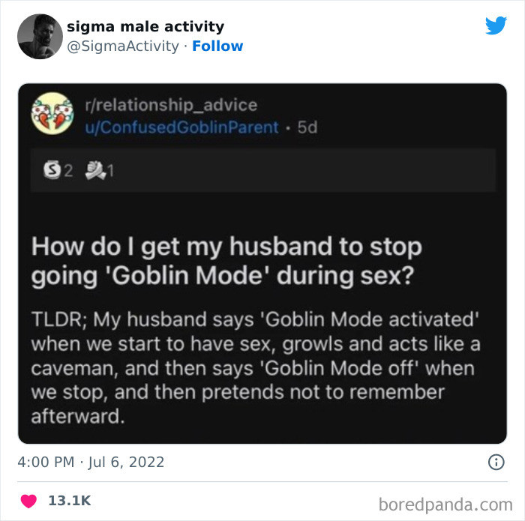Open the tweet info circle icon
This screenshot has width=525, height=521.
496,462
